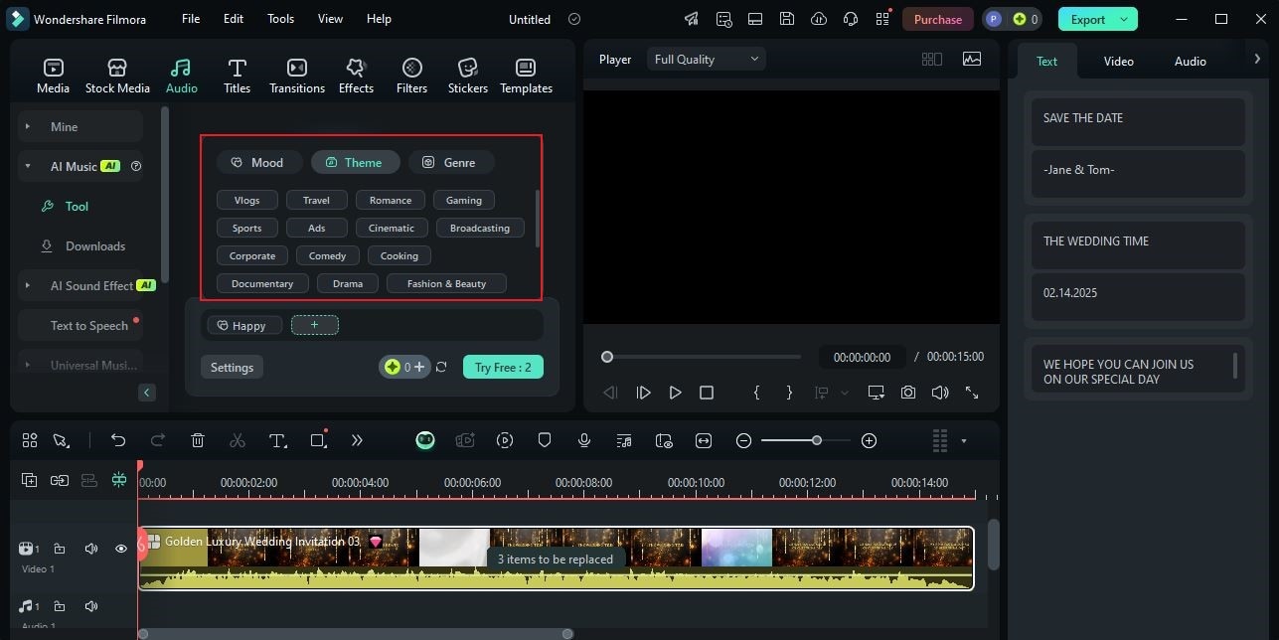Expand the Mine section
This screenshot has width=1279, height=640.
(27, 126)
